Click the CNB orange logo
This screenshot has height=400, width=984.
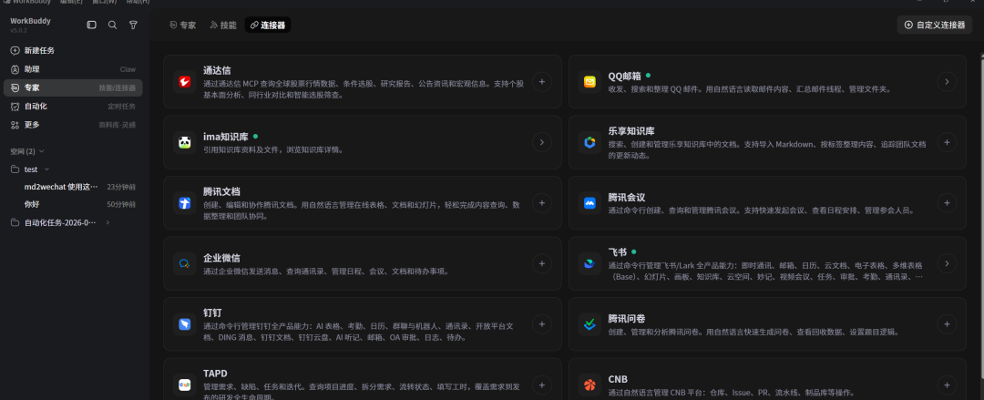tap(589, 385)
